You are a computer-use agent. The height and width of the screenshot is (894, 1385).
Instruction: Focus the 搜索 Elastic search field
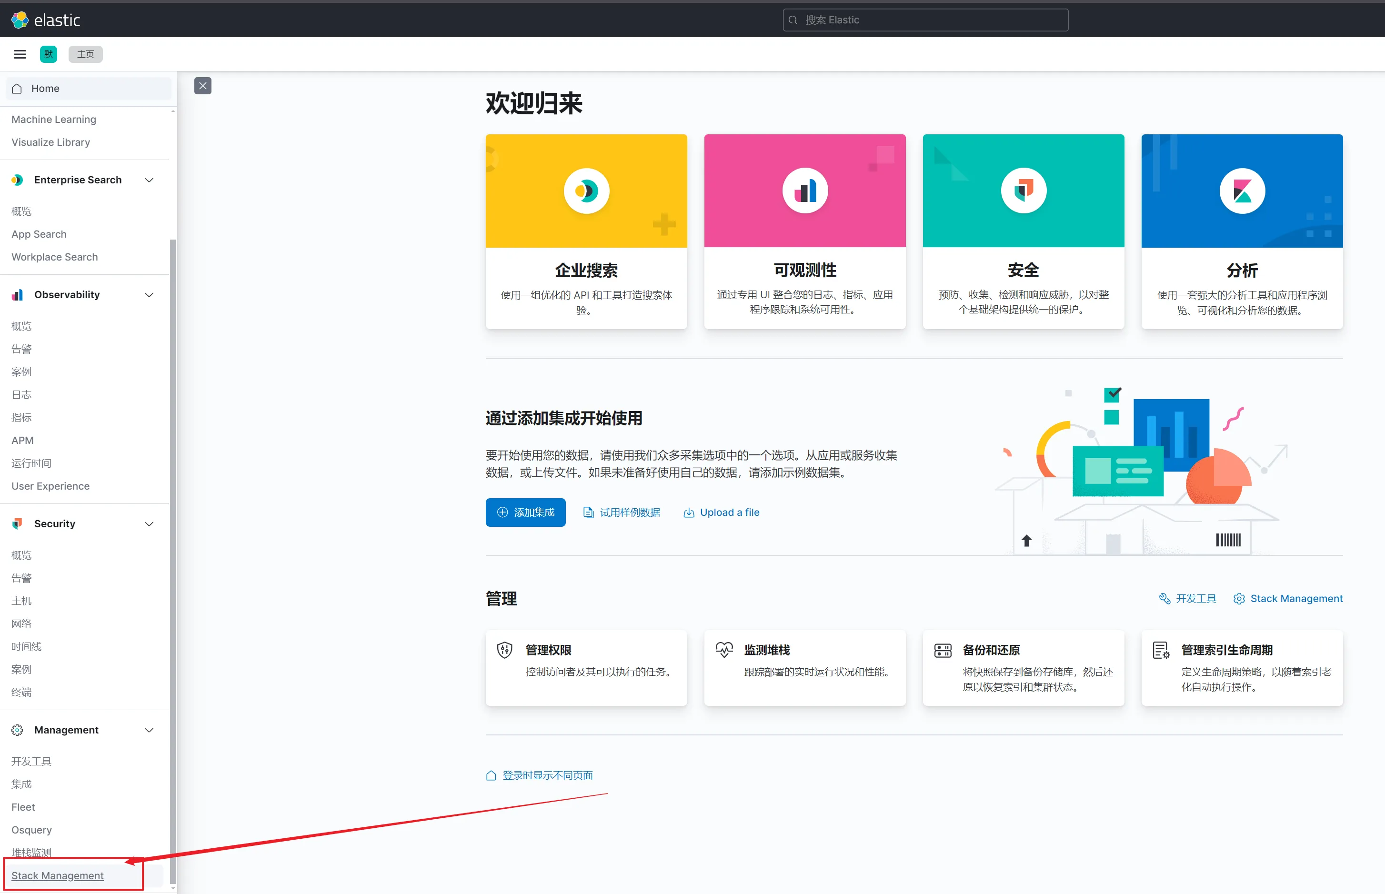(925, 20)
